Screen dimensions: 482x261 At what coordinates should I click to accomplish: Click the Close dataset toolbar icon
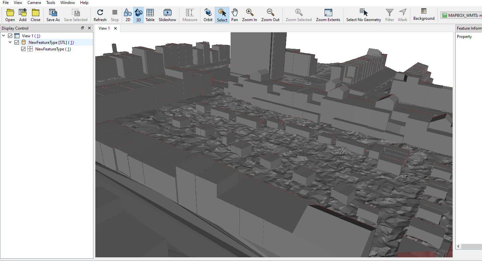click(36, 15)
